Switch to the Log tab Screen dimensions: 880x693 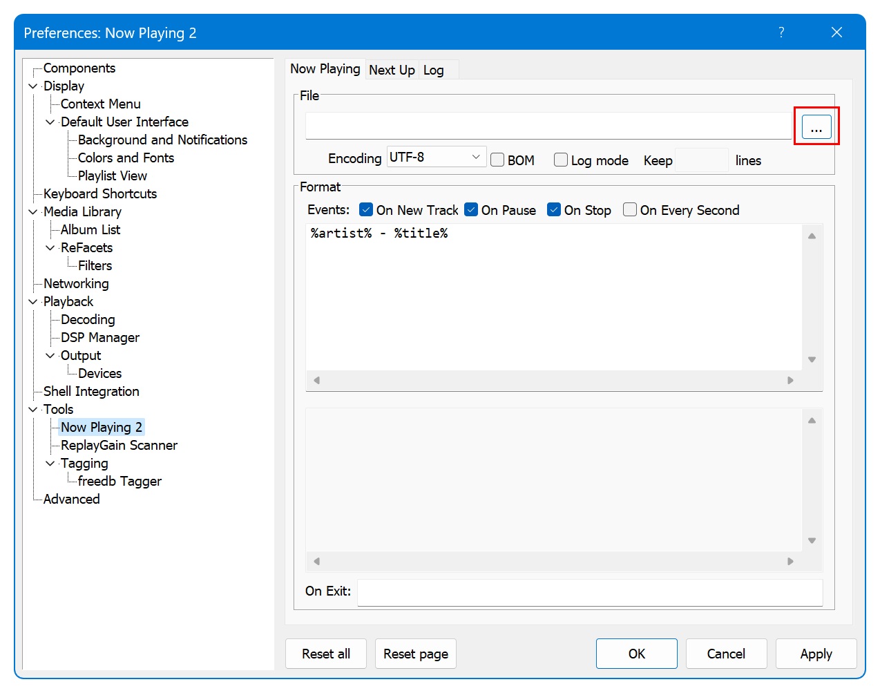point(434,70)
